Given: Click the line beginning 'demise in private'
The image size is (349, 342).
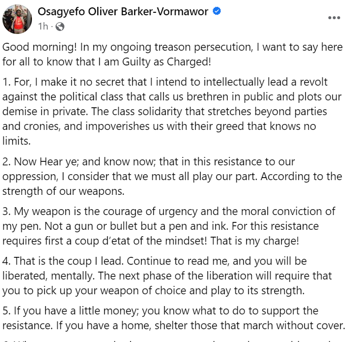Looking at the screenshot, I should coord(165,111).
